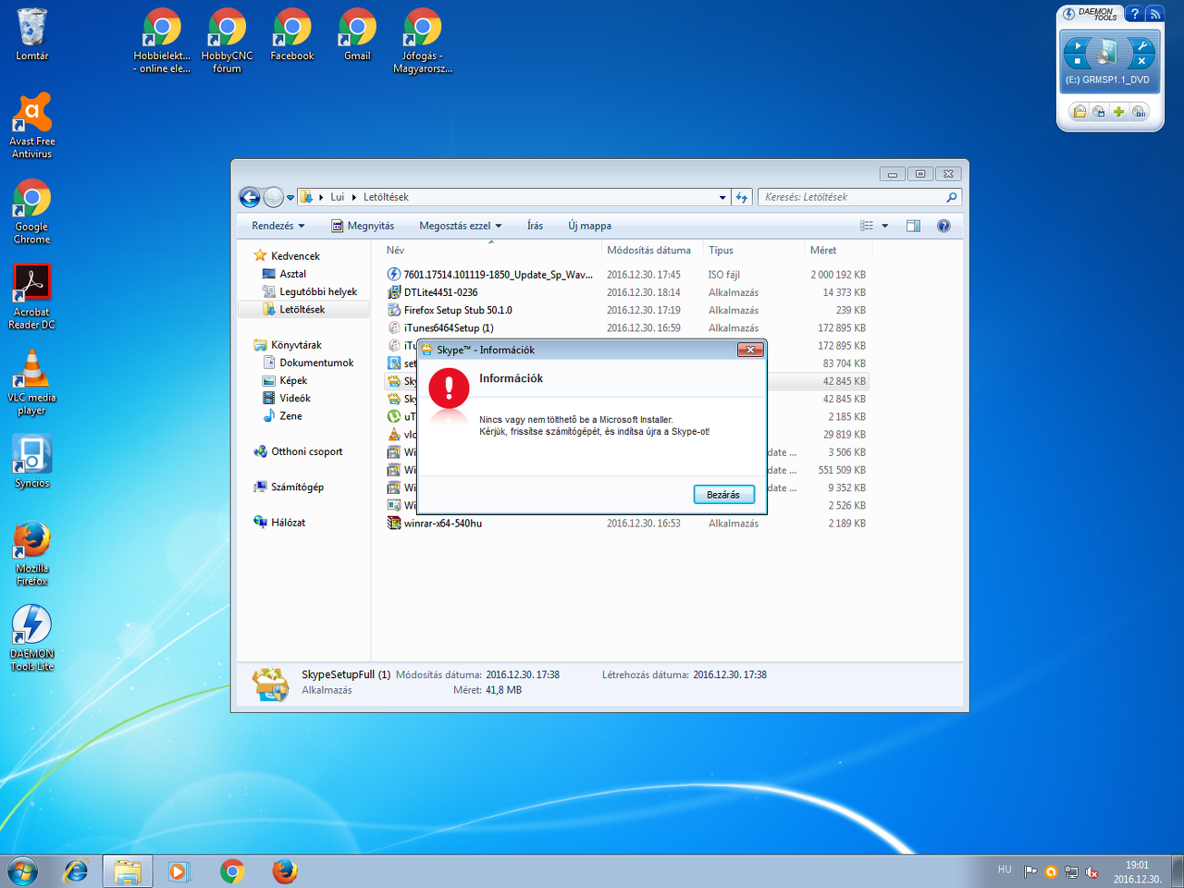
Task: Click the mount (play) button in DAEMON Tools gadget
Action: (x=1077, y=45)
